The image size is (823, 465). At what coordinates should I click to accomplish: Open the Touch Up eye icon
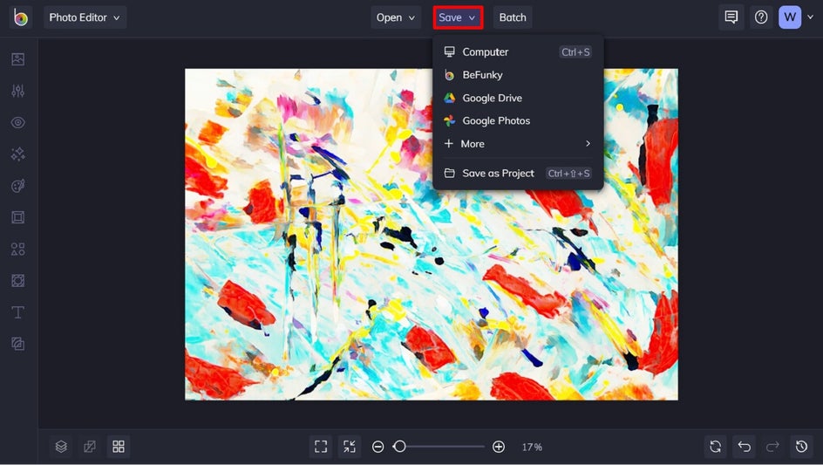tap(17, 122)
